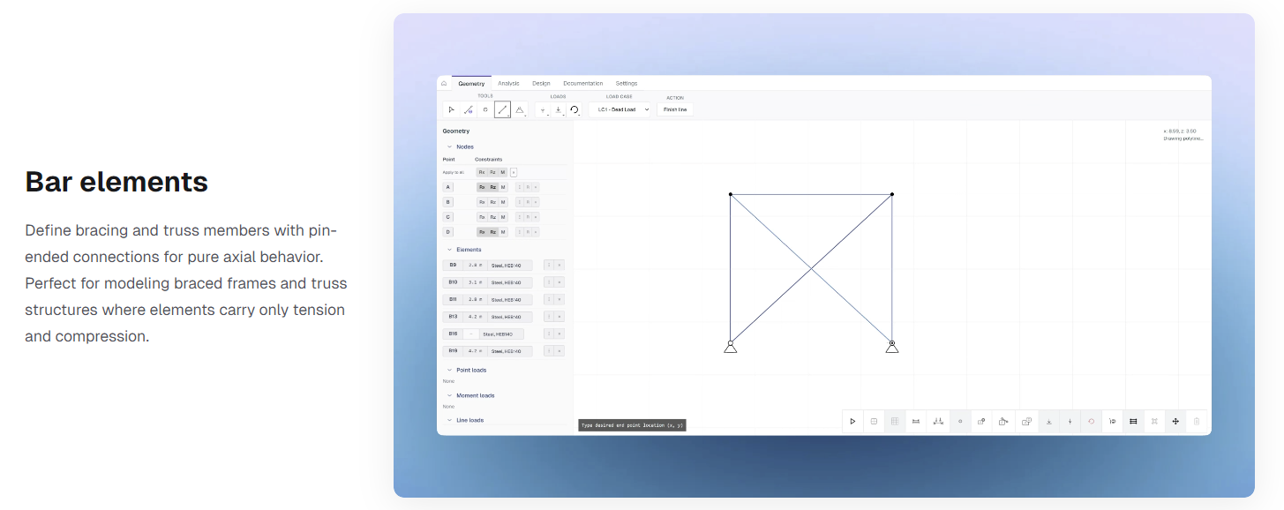Screen dimensions: 1284x510
Task: Select the pan/move tool in bottom toolbar
Action: [1175, 421]
